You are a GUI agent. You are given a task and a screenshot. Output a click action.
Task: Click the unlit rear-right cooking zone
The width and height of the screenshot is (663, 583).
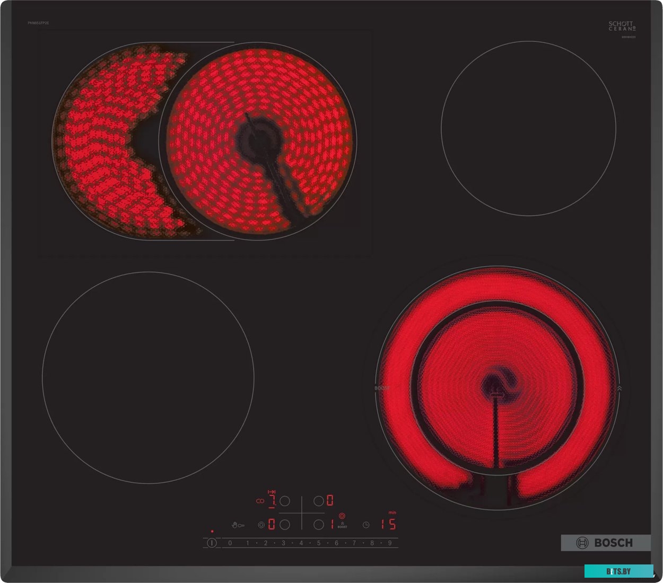[528, 128]
